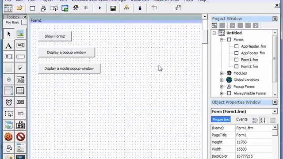Click the 'Display a popup window' button
The height and width of the screenshot is (159, 283).
click(x=66, y=53)
